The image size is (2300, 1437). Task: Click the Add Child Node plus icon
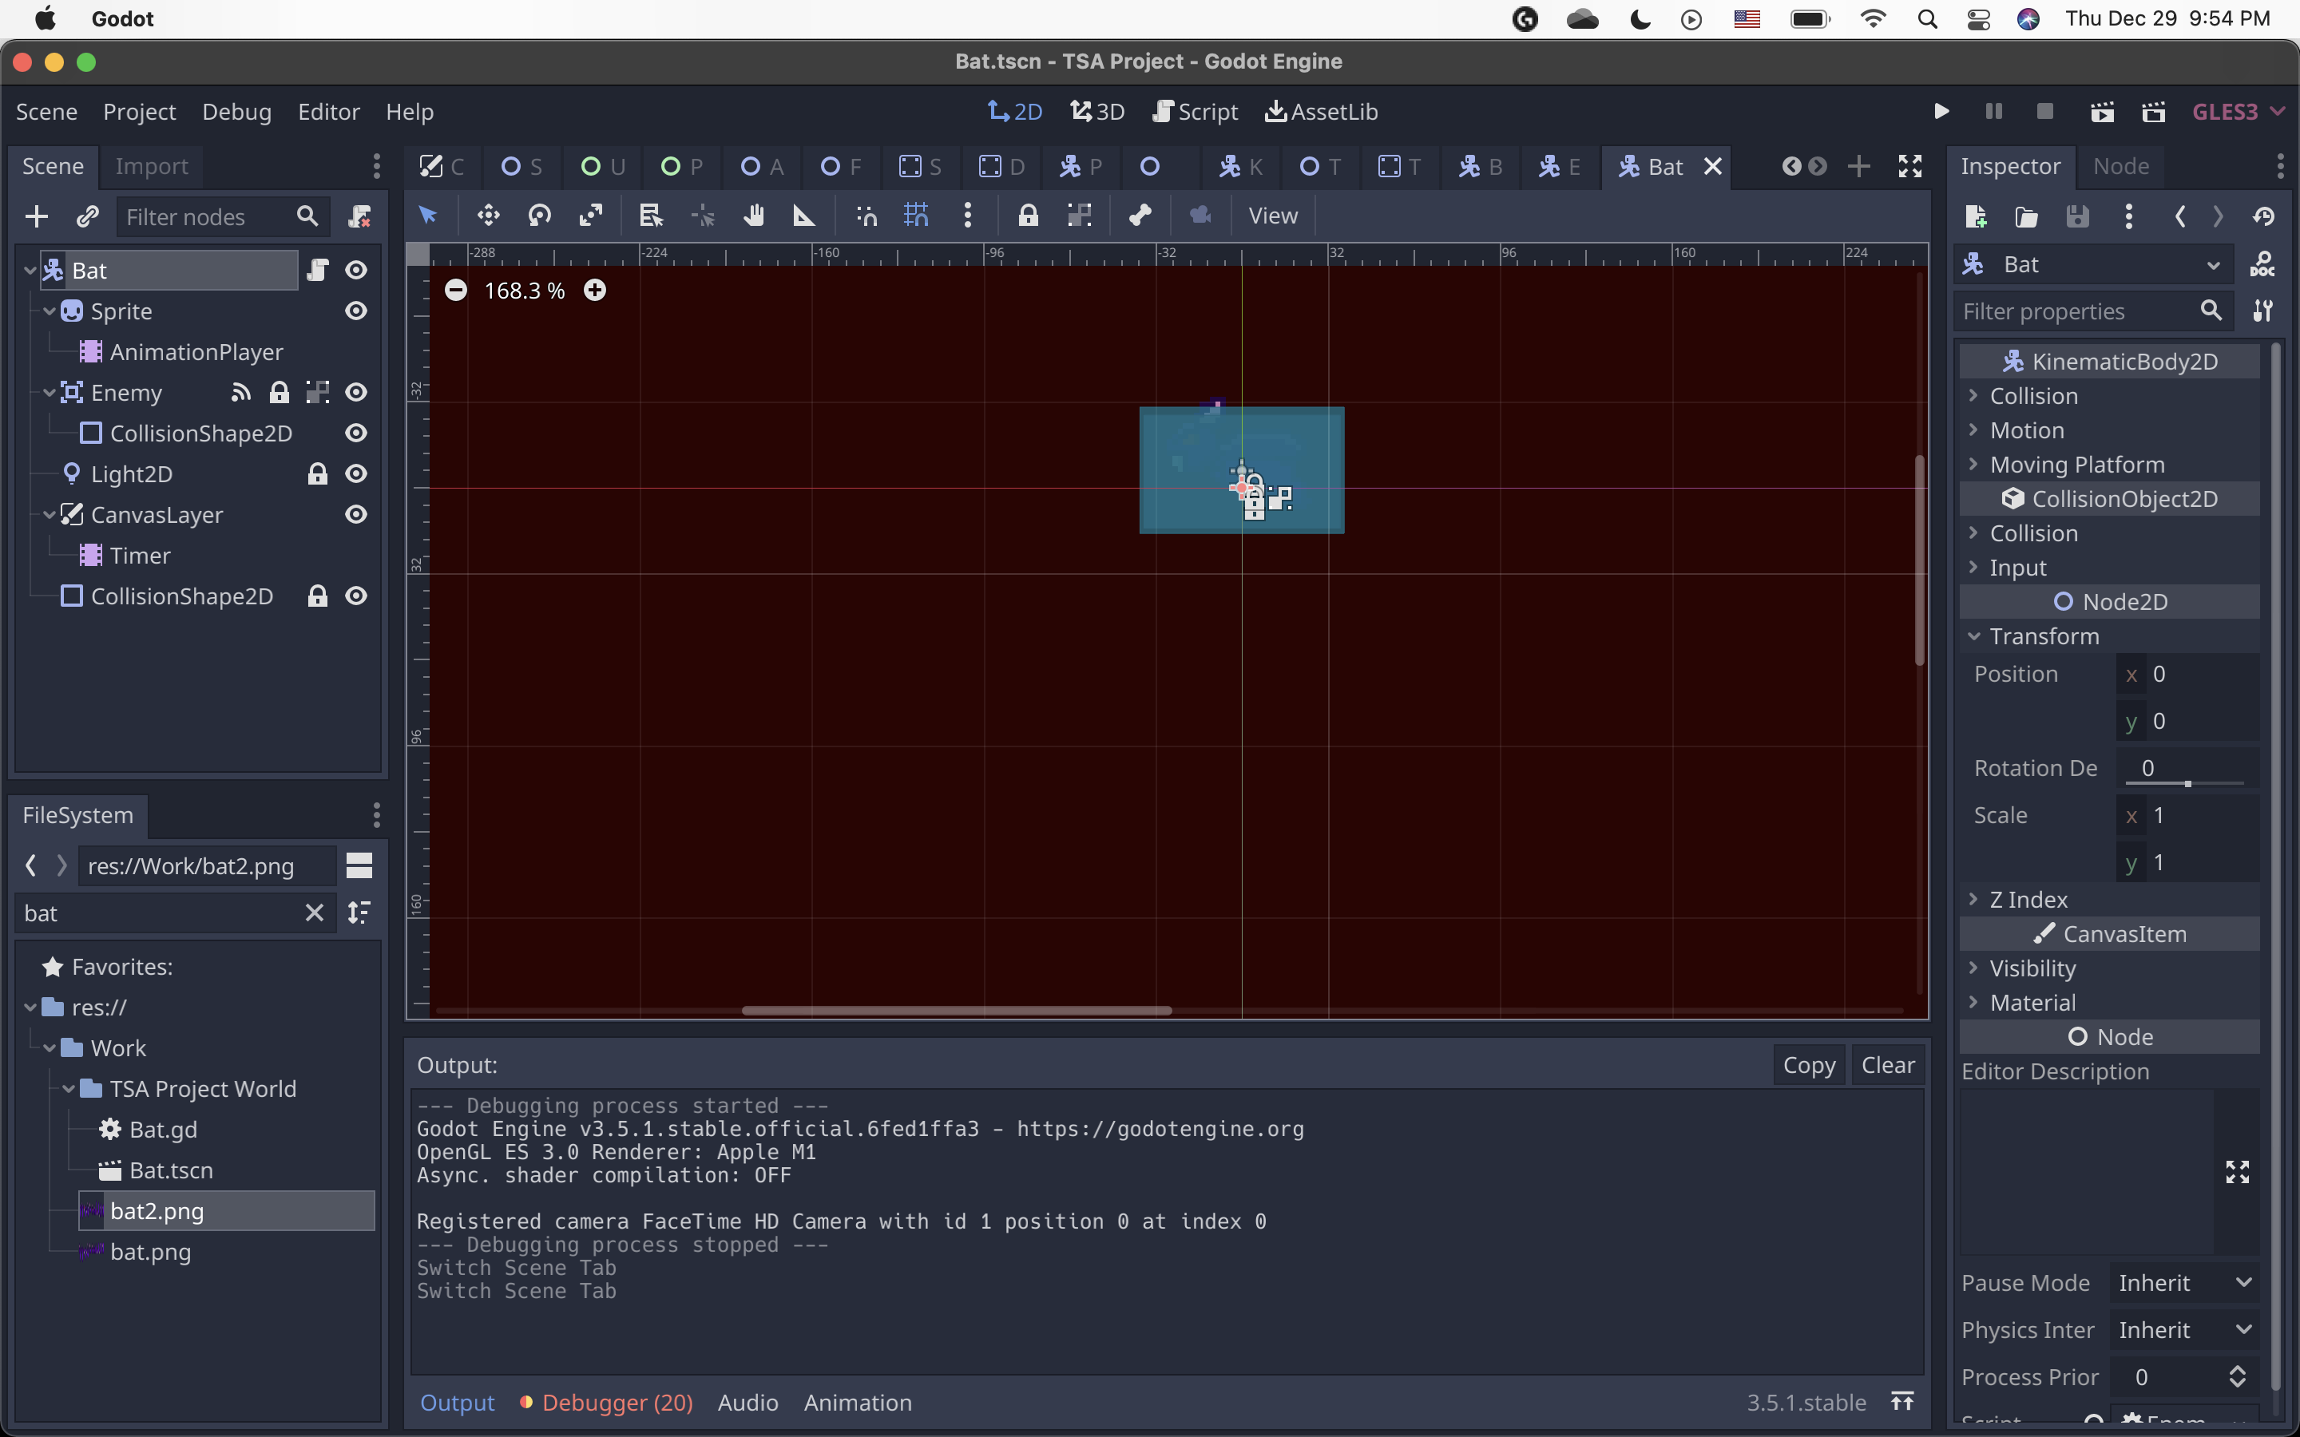(x=36, y=216)
